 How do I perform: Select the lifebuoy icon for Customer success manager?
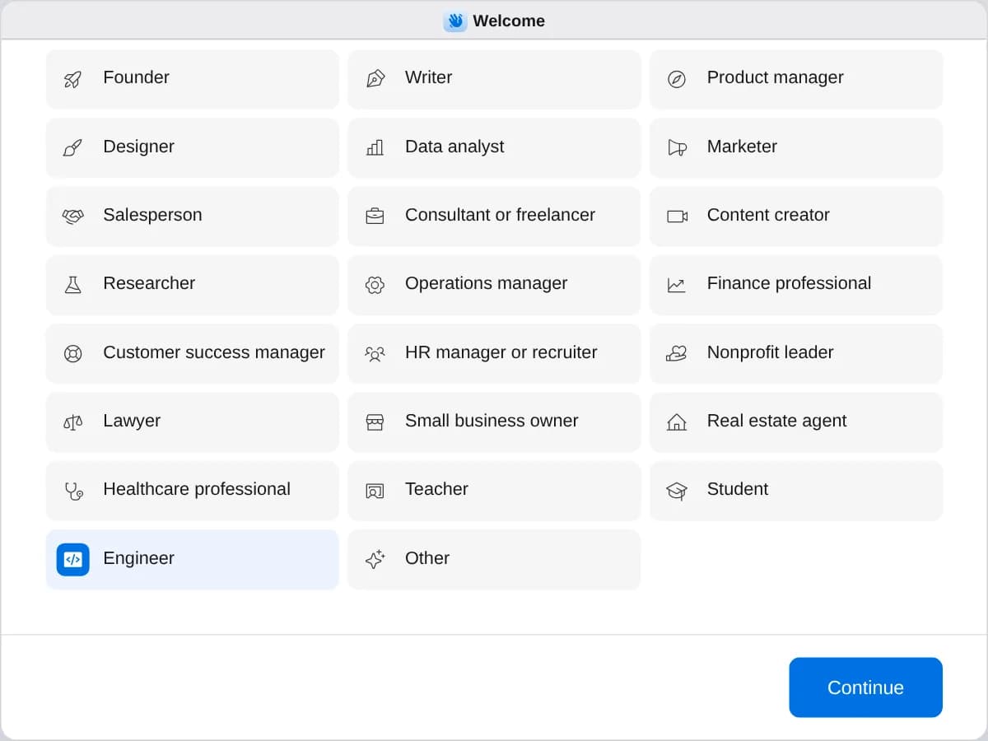(73, 354)
